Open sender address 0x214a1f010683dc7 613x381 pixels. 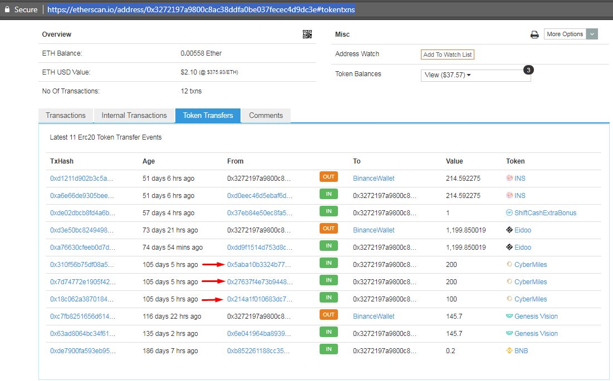coord(259,299)
